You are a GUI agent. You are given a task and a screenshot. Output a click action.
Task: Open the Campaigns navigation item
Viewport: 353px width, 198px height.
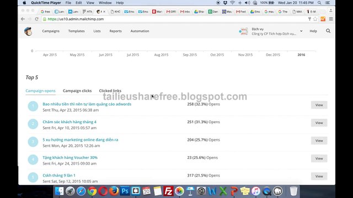coord(51,31)
